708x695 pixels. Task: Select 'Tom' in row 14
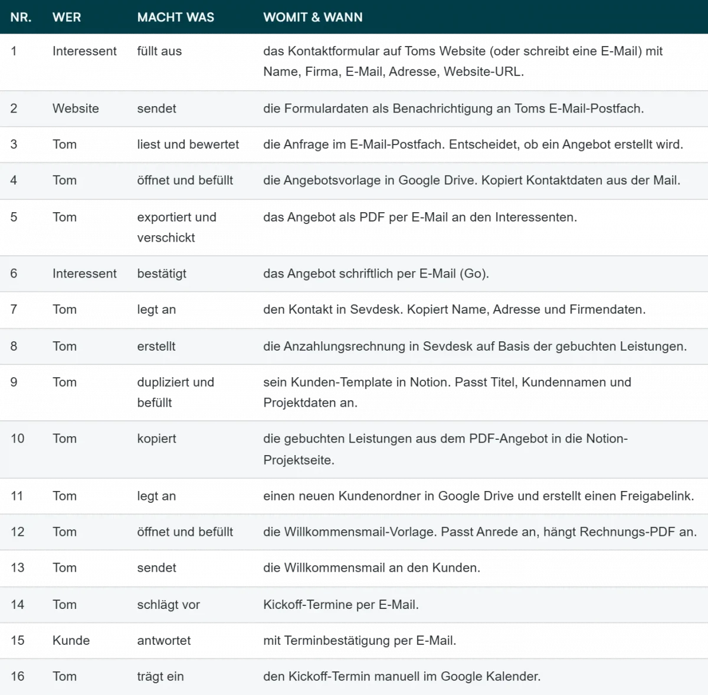pyautogui.click(x=64, y=605)
